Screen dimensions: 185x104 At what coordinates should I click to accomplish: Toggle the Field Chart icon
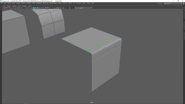tap(25, 8)
